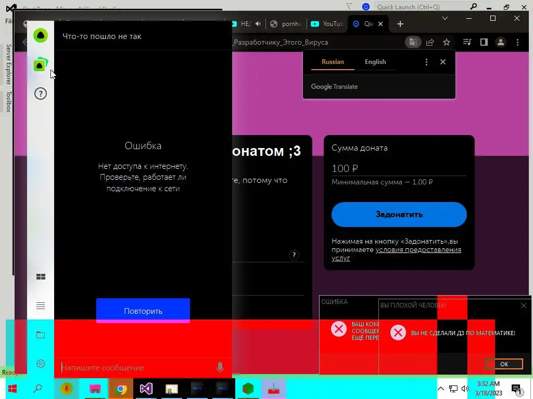This screenshot has width=533, height=399.
Task: Click the blue Повторить retry button
Action: tap(143, 311)
